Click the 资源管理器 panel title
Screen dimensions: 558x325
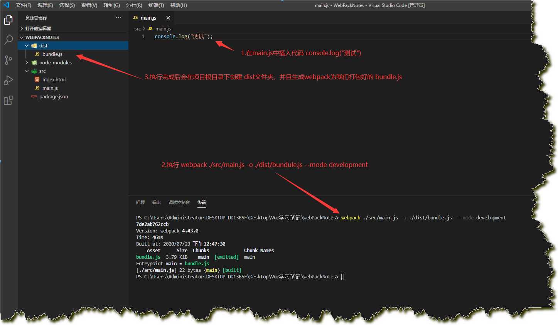click(36, 18)
